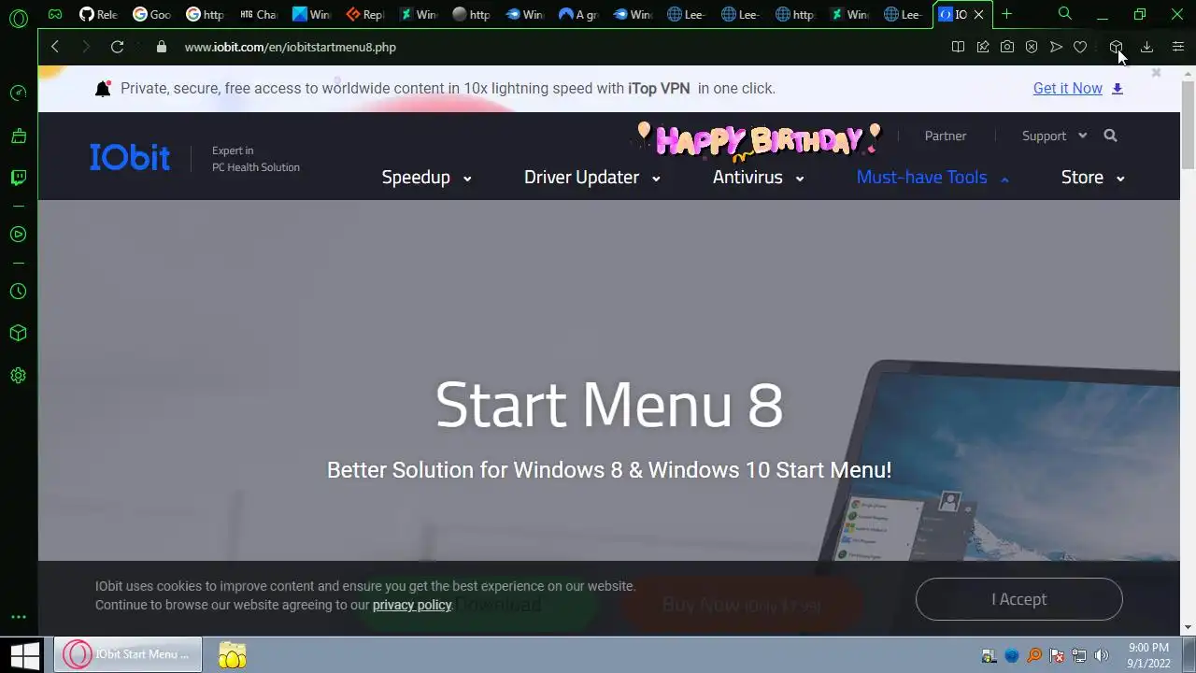
Task: Open the folder icon on taskbar
Action: click(232, 654)
